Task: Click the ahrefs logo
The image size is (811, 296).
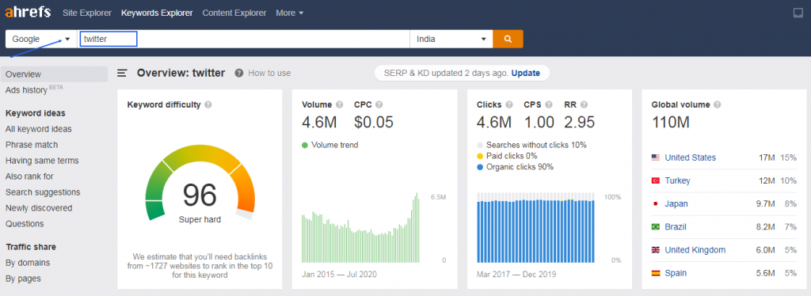Action: [28, 13]
